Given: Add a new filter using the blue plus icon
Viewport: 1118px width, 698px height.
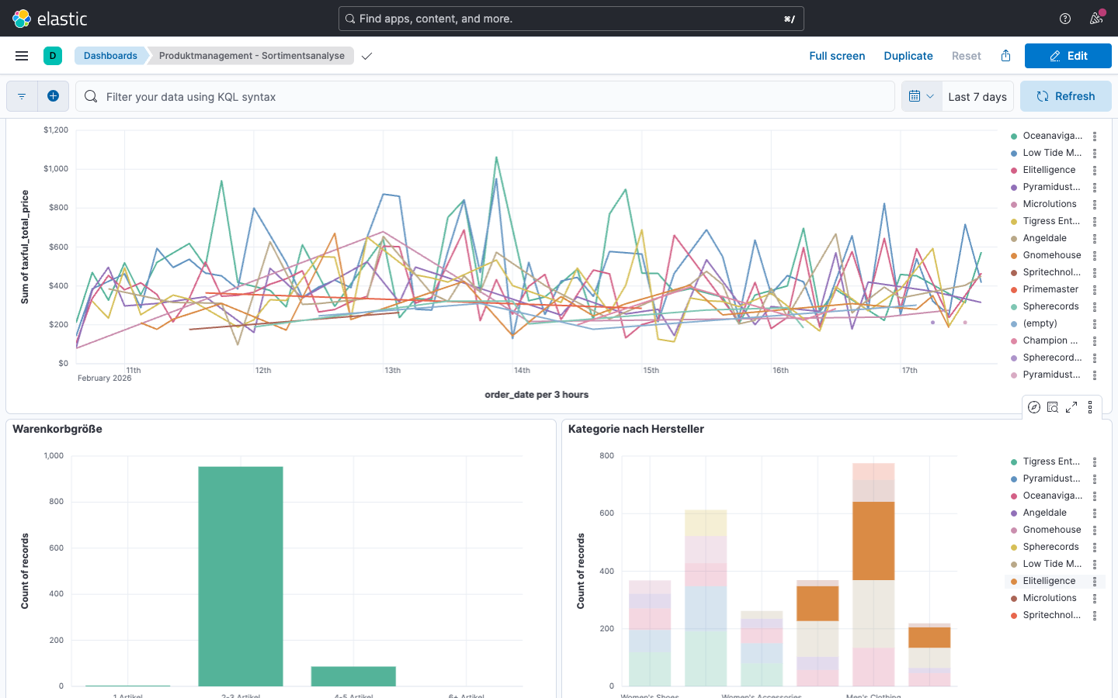Looking at the screenshot, I should click(x=54, y=95).
